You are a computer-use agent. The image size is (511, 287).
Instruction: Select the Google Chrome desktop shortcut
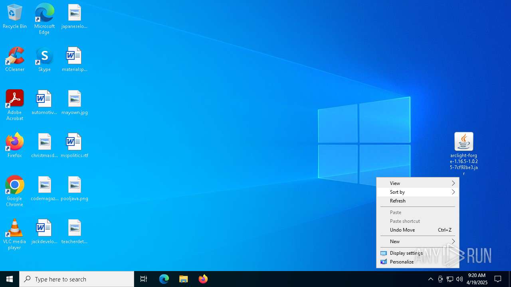coord(15,191)
